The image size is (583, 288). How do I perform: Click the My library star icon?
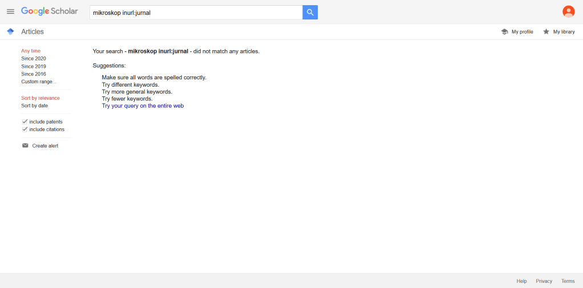click(x=546, y=32)
